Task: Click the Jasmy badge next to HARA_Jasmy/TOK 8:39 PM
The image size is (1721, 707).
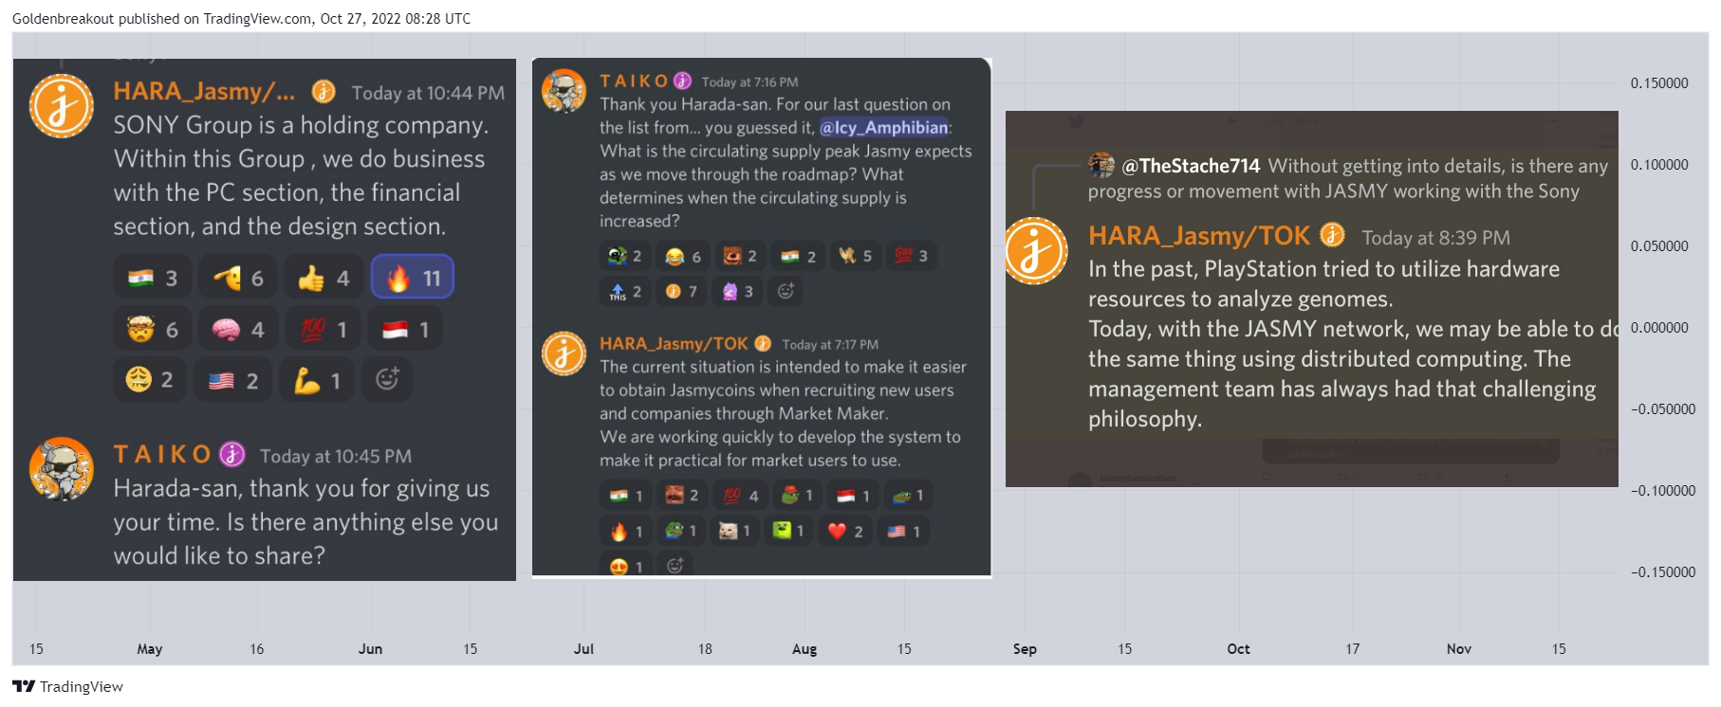Action: (1333, 234)
